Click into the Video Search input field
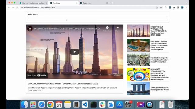 pyautogui.click(x=97, y=18)
